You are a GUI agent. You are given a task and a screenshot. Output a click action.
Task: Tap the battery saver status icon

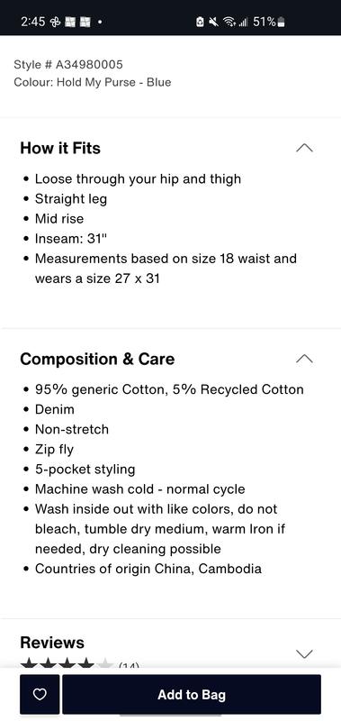200,22
